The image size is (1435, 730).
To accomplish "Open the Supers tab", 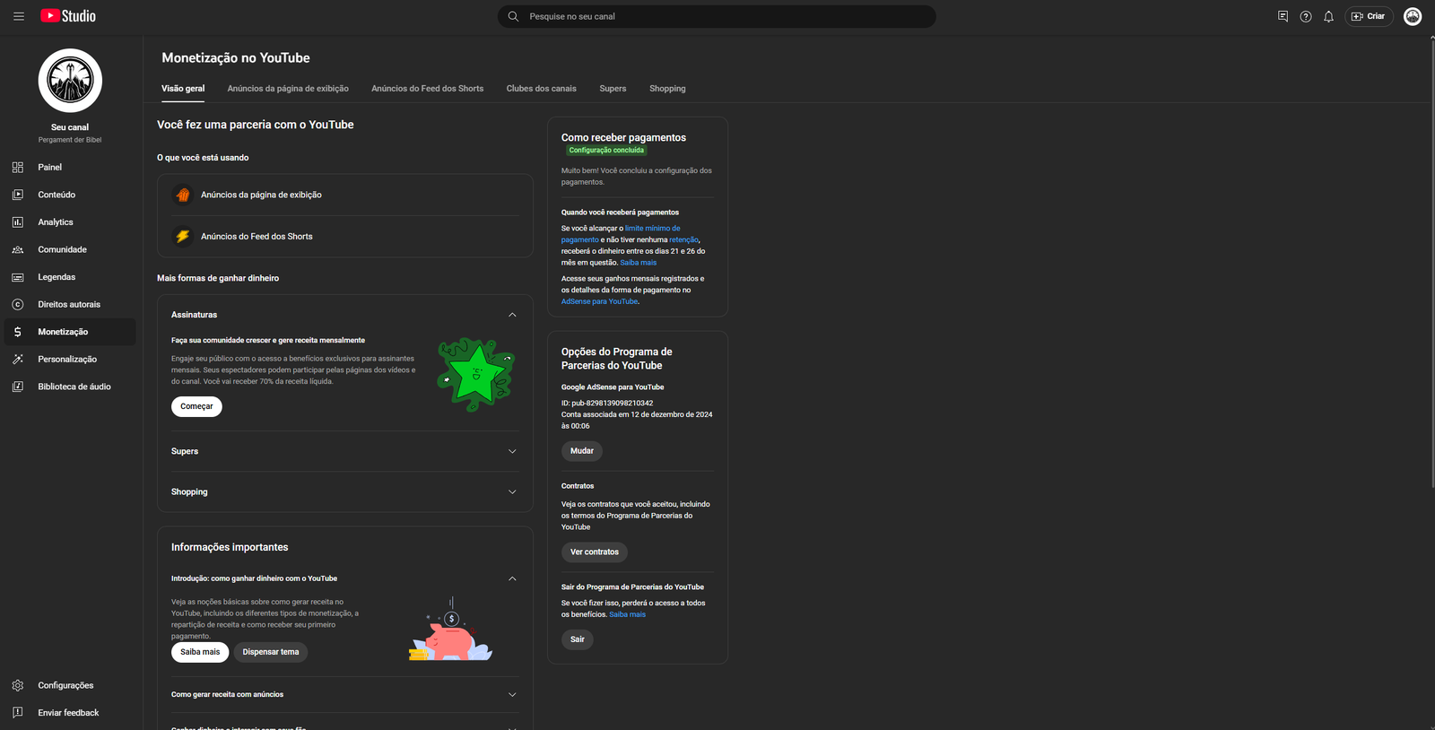I will tap(613, 89).
